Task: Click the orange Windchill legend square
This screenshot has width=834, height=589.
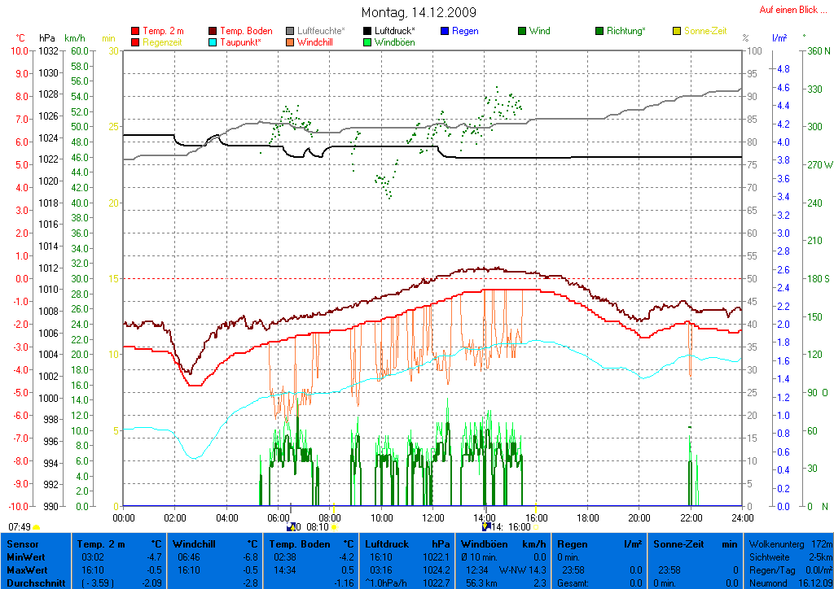Action: [290, 42]
